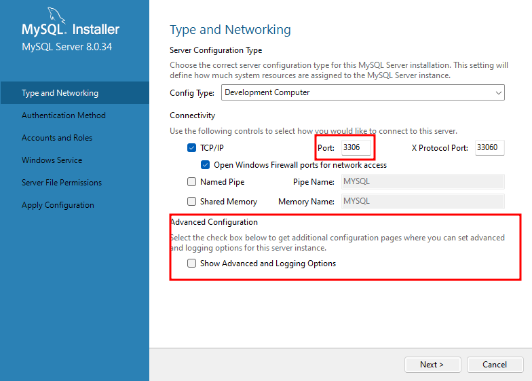Click the X Protocol Port: label
Screen dimensions: 532x381
click(440, 148)
